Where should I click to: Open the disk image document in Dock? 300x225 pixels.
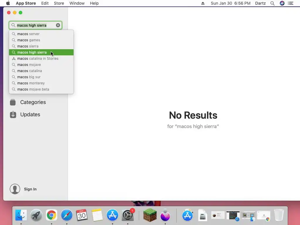click(203, 215)
